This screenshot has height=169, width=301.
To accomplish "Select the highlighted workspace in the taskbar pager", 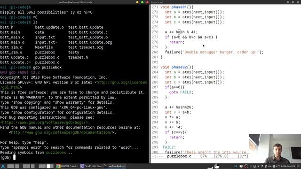I will (48, 166).
